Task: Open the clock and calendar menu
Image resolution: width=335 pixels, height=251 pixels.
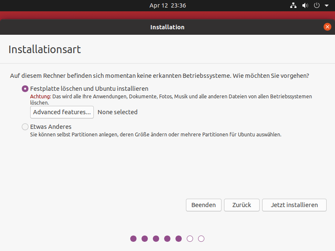Action: [167, 5]
